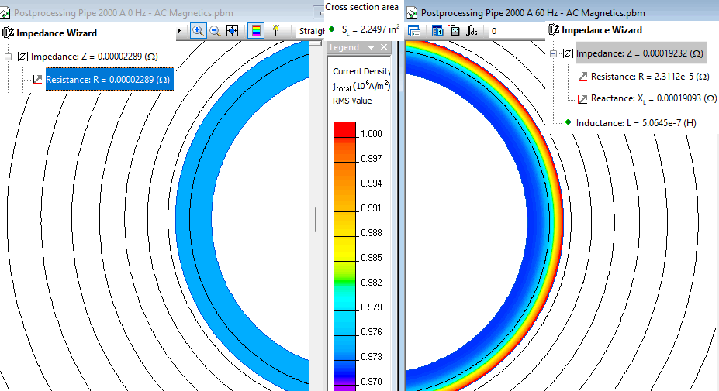Click the left Resistance graph icon
The image size is (719, 391).
(37, 80)
